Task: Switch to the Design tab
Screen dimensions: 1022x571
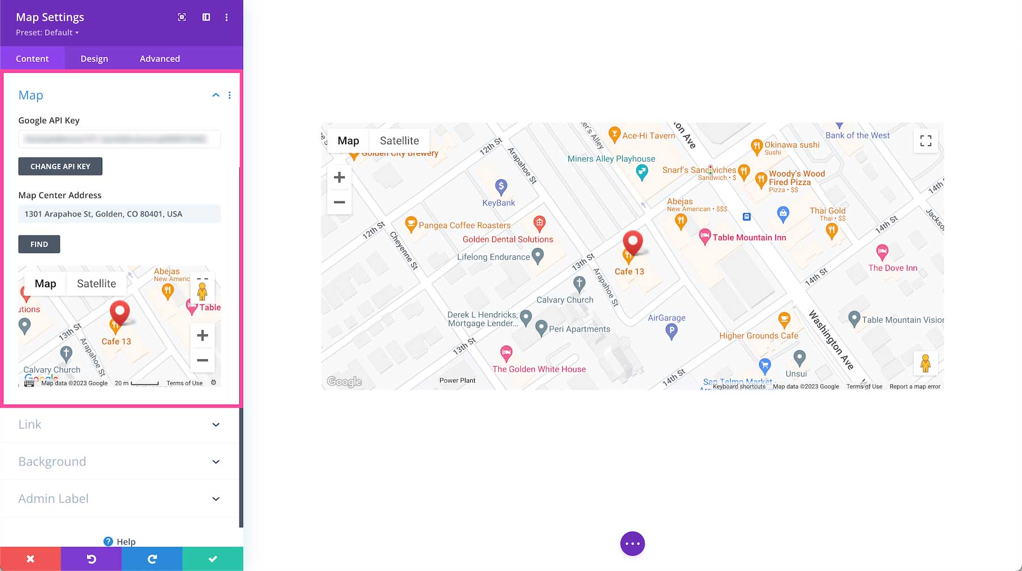Action: click(x=94, y=58)
